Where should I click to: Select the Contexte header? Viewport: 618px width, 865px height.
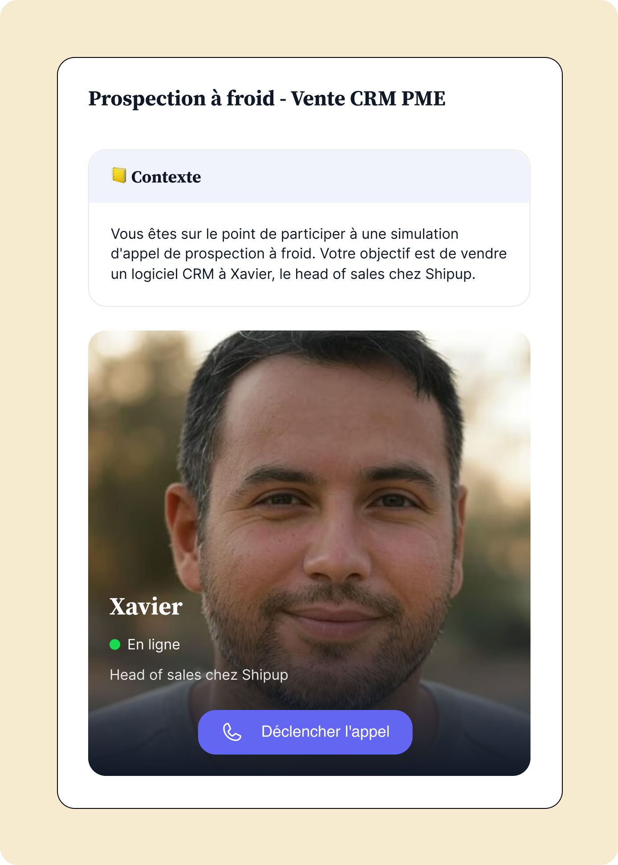pyautogui.click(x=166, y=177)
